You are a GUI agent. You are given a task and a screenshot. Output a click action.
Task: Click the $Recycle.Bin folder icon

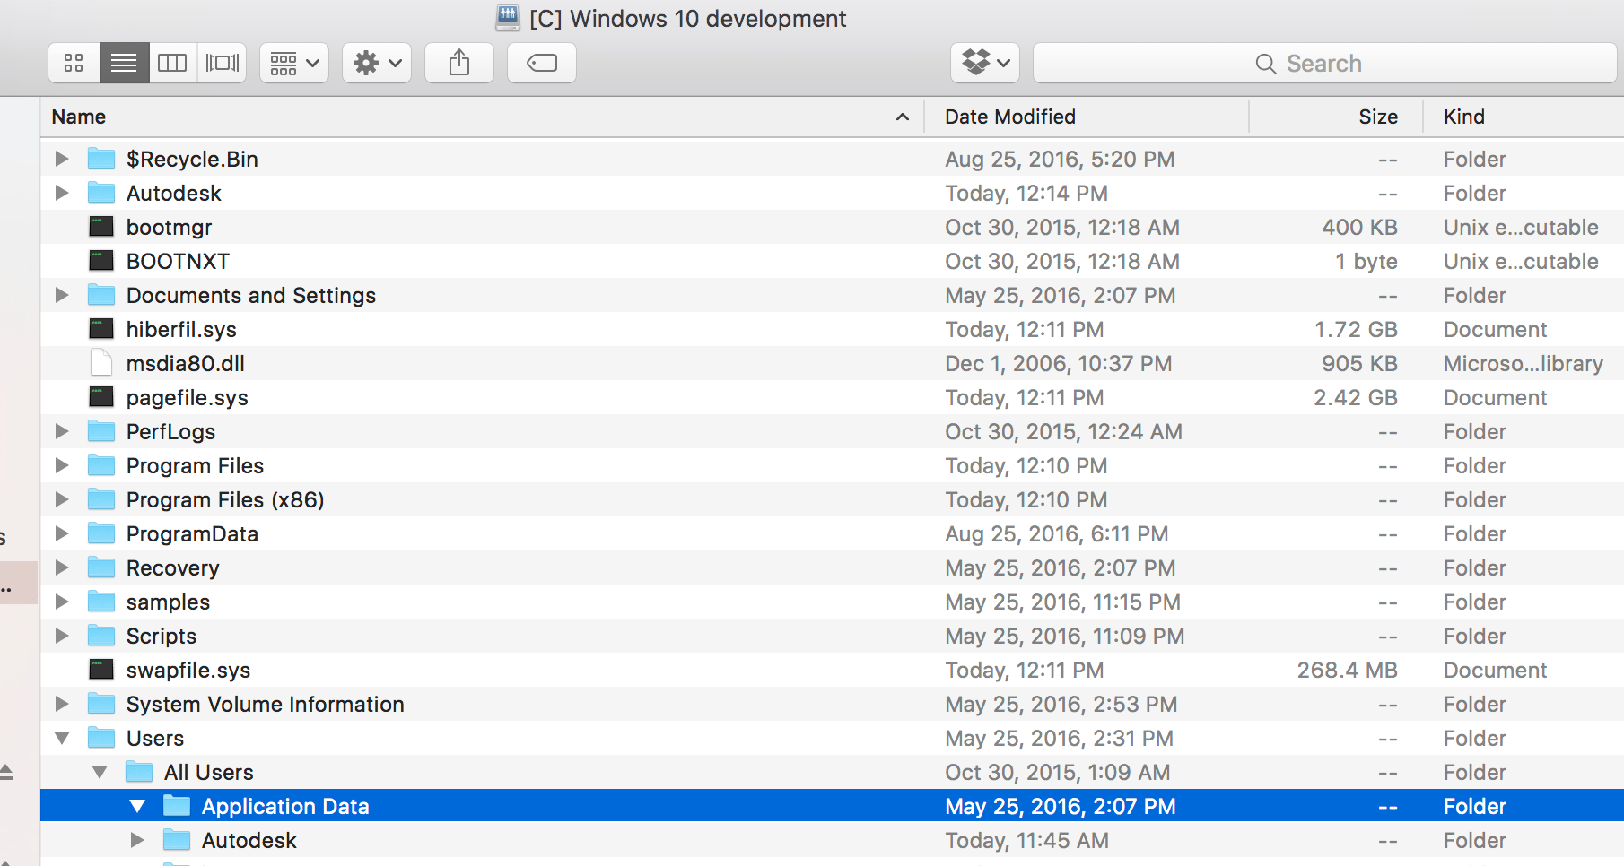(101, 159)
